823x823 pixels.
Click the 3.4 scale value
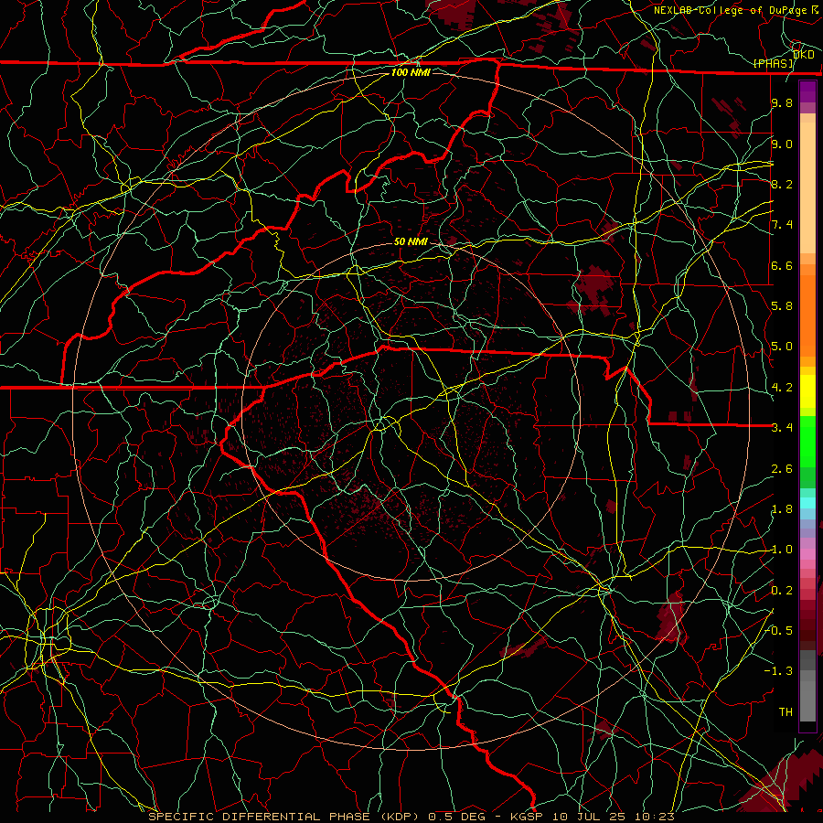(x=782, y=428)
